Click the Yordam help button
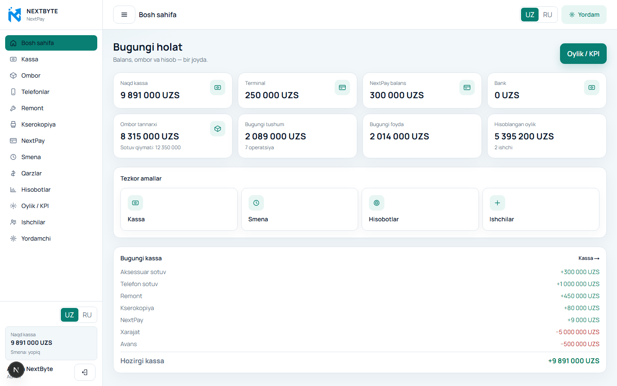617x386 pixels. (584, 15)
